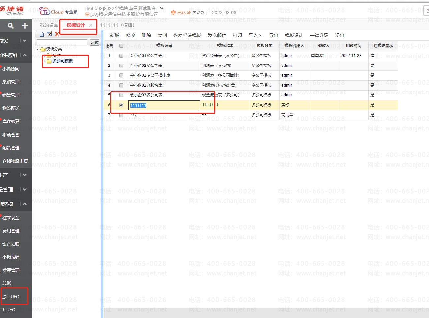Click the 定位 locate button
429x318 pixels.
pyautogui.click(x=95, y=42)
